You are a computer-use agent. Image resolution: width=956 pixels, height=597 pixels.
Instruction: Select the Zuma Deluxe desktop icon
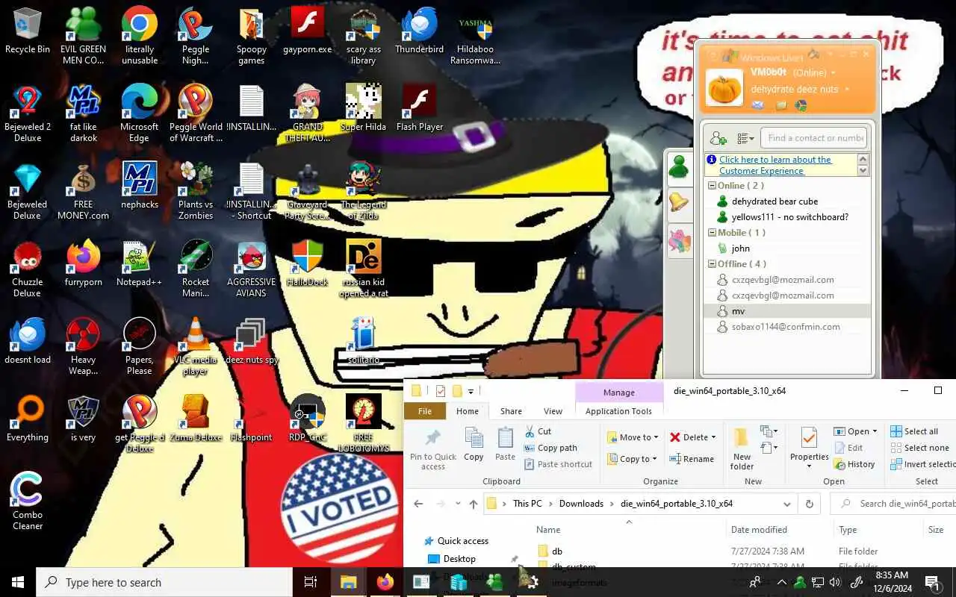(x=196, y=419)
